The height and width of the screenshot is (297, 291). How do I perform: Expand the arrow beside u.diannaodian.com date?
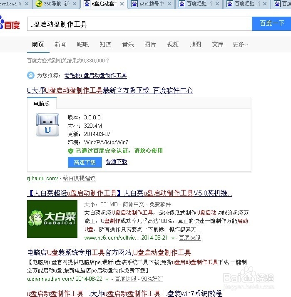107,280
